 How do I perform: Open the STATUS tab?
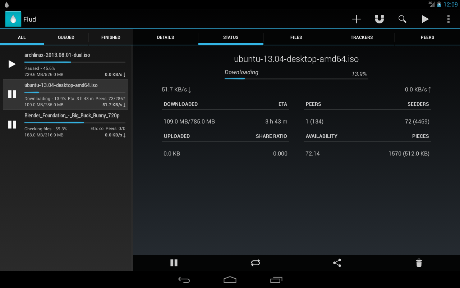pyautogui.click(x=231, y=37)
